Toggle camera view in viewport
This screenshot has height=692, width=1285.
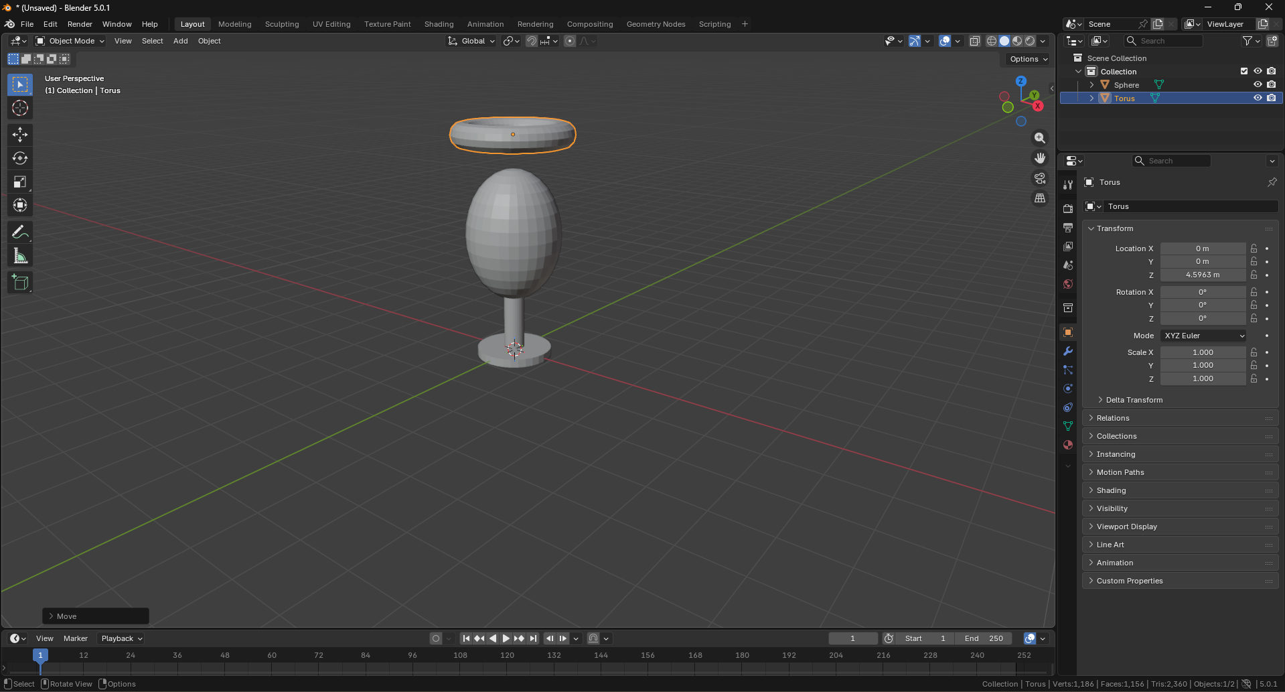point(1039,178)
